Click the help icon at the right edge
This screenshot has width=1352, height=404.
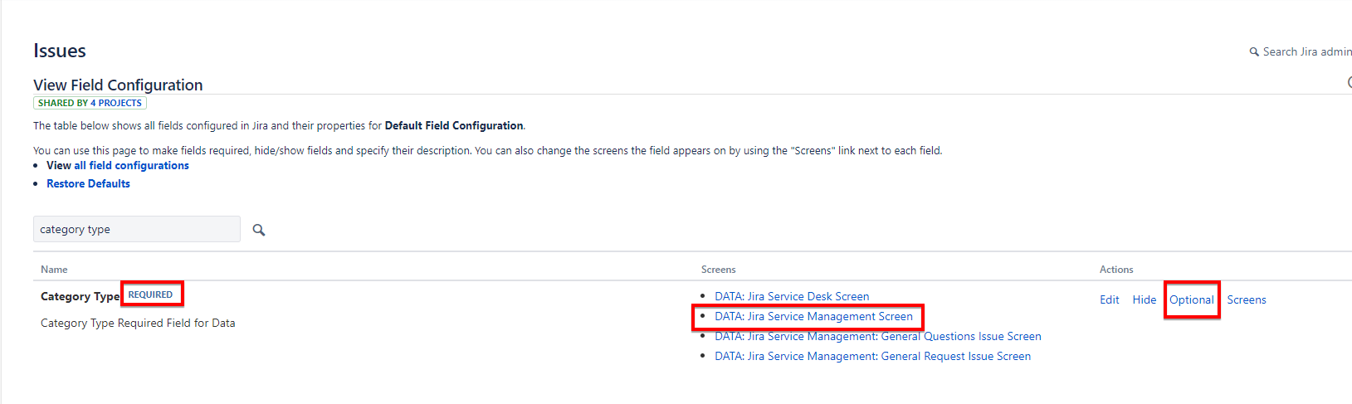coord(1350,82)
